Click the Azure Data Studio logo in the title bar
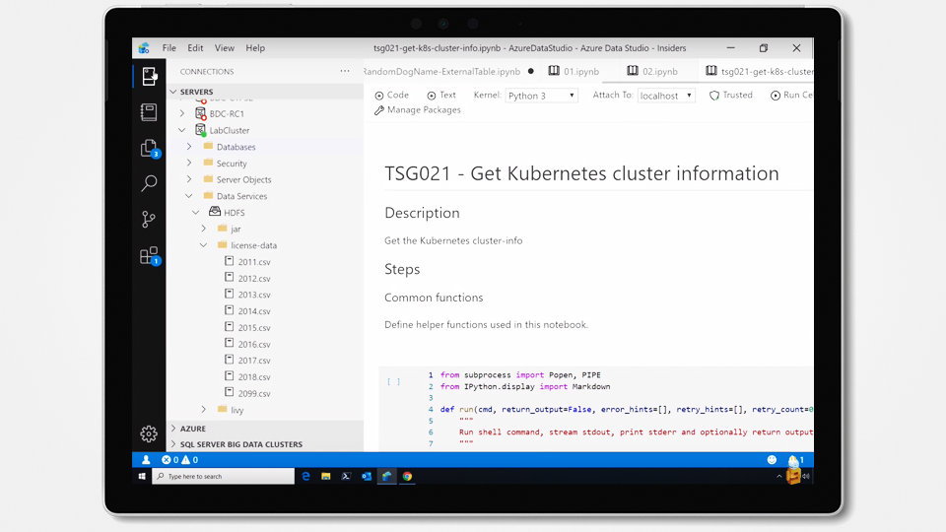The image size is (946, 532). click(144, 47)
